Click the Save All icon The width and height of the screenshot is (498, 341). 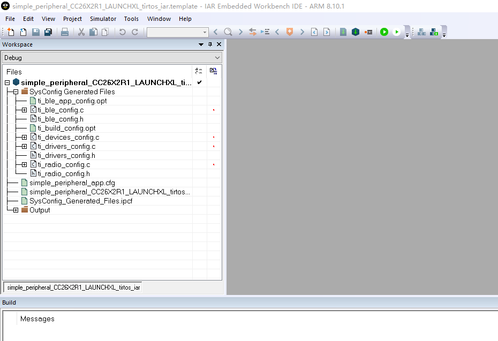click(48, 32)
